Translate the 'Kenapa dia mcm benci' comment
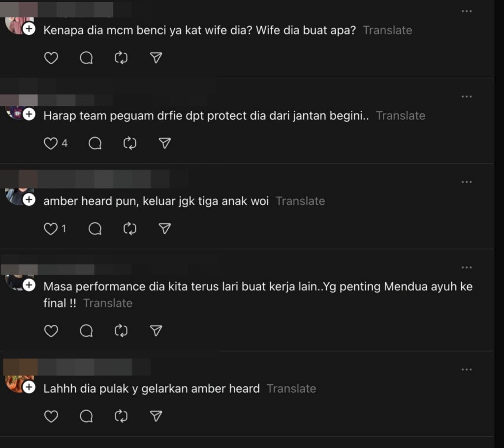Image resolution: width=504 pixels, height=448 pixels. coord(387,30)
